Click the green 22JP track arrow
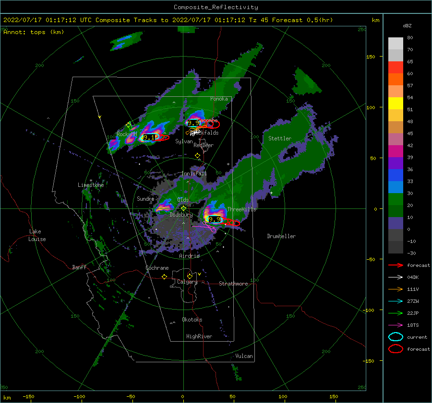432x403 pixels. (396, 313)
